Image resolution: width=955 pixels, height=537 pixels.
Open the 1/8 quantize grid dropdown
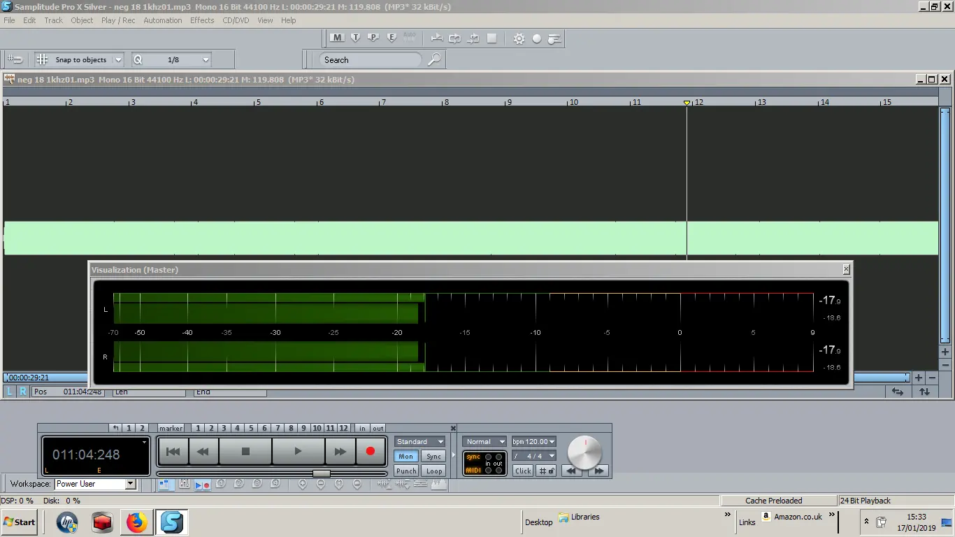click(x=206, y=60)
